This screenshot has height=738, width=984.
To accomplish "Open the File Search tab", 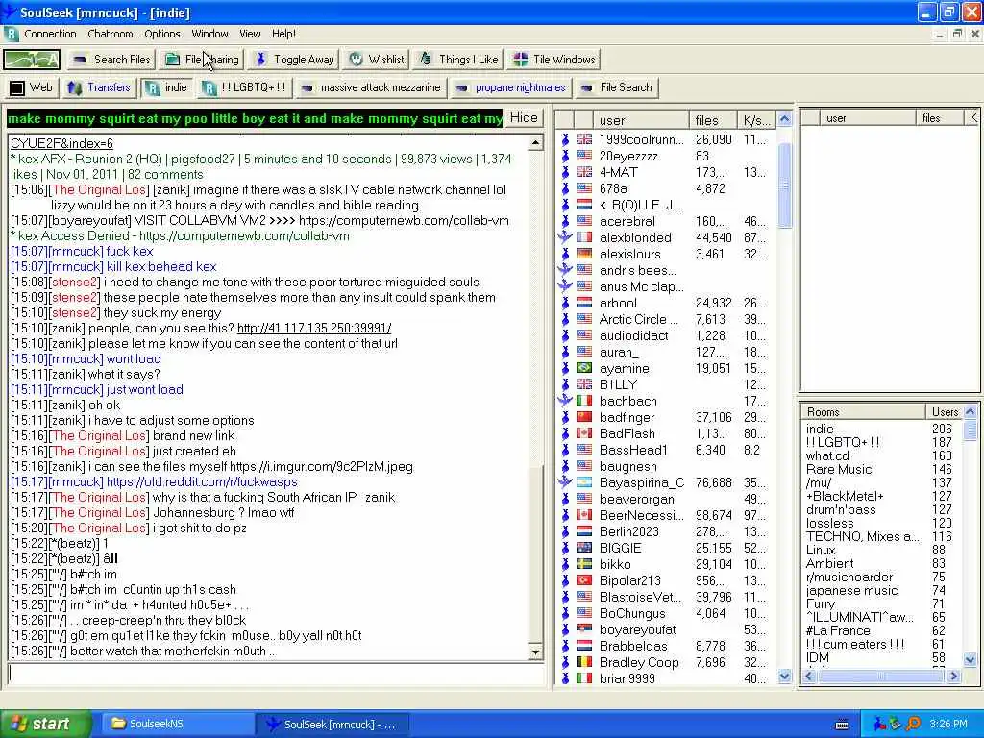I will pos(617,87).
